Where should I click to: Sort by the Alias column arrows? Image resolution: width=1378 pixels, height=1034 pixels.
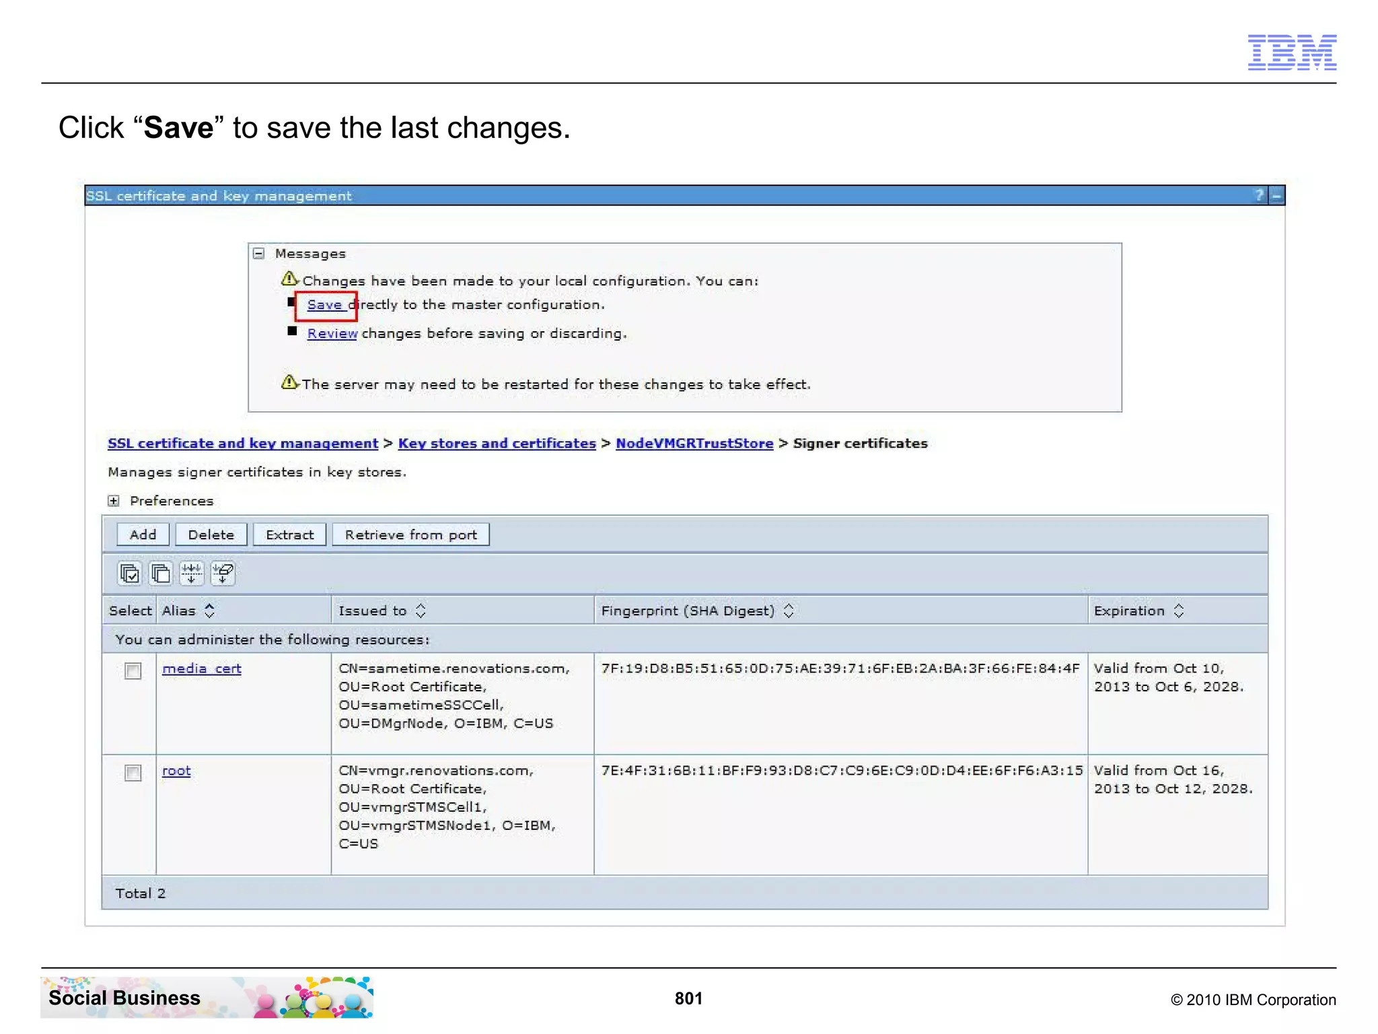210,611
